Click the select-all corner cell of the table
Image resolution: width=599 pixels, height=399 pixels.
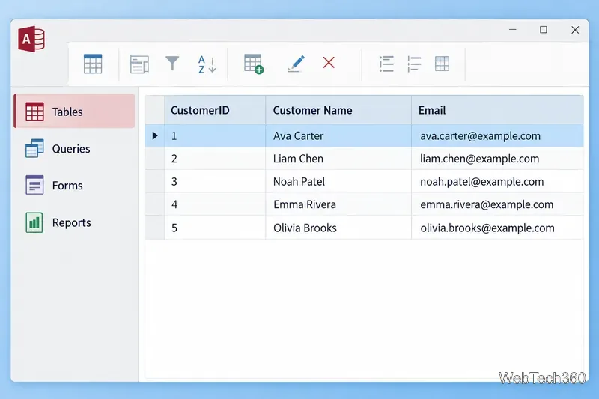click(155, 110)
